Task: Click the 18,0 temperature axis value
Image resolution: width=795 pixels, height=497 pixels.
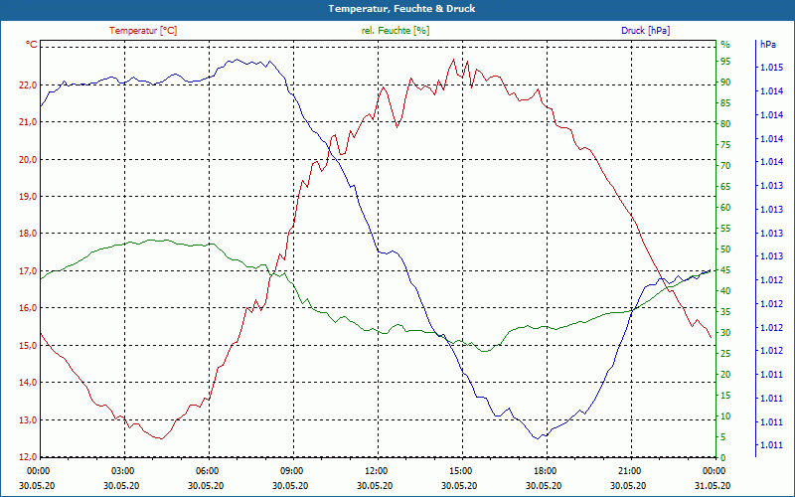Action: [x=28, y=234]
